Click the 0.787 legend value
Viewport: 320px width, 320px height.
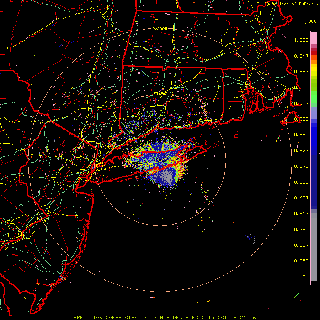301,103
